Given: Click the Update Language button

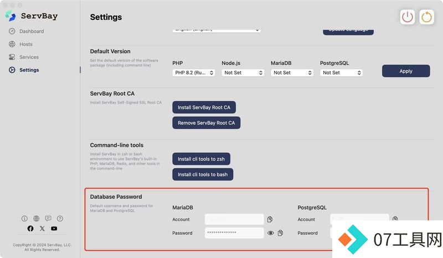Looking at the screenshot, I should point(348,31).
